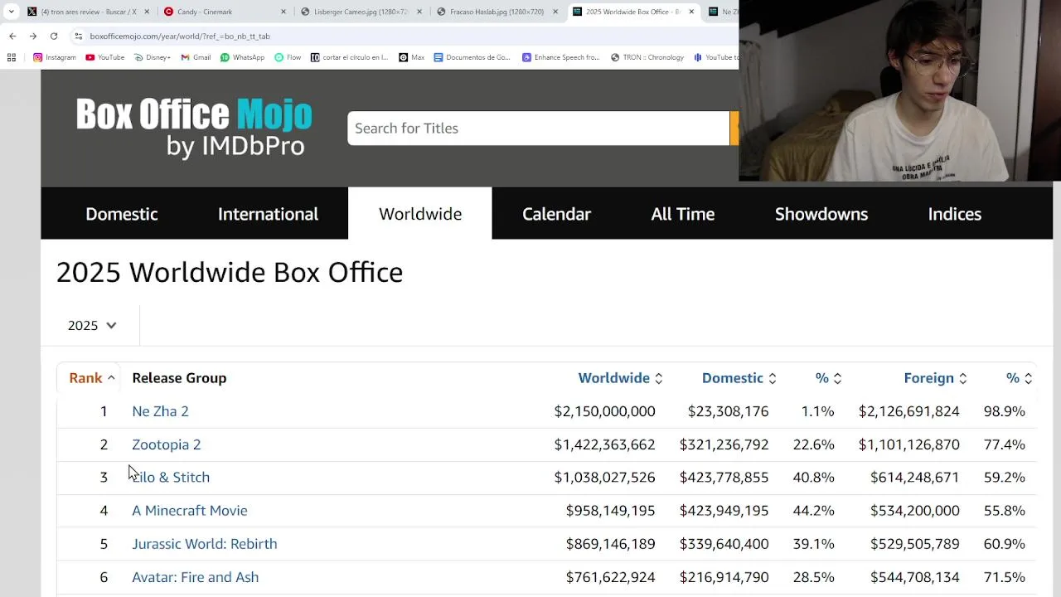Click the browser address bar URL
The height and width of the screenshot is (597, 1061).
coord(180,36)
